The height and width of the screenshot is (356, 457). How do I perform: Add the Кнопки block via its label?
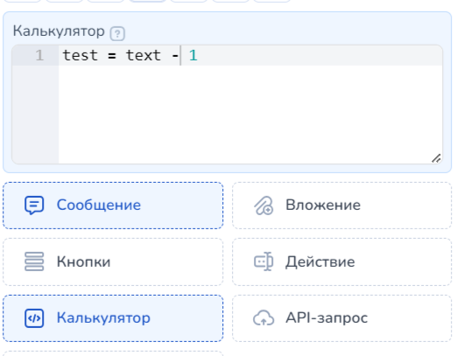(83, 262)
